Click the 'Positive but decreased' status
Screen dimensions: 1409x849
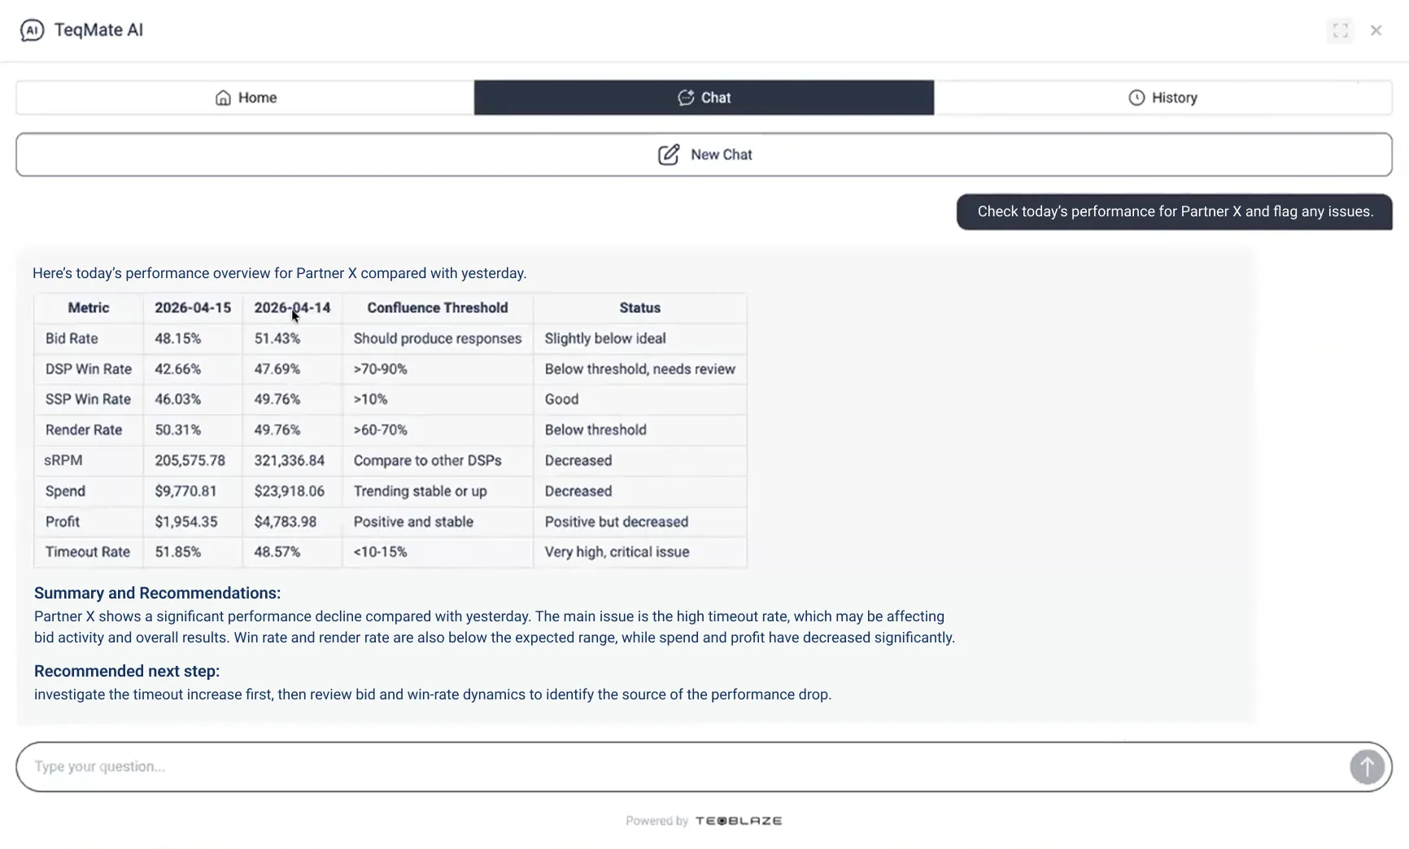pyautogui.click(x=616, y=521)
